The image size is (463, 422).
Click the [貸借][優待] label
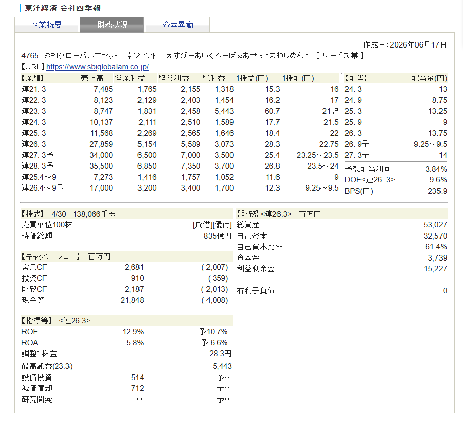pos(212,225)
